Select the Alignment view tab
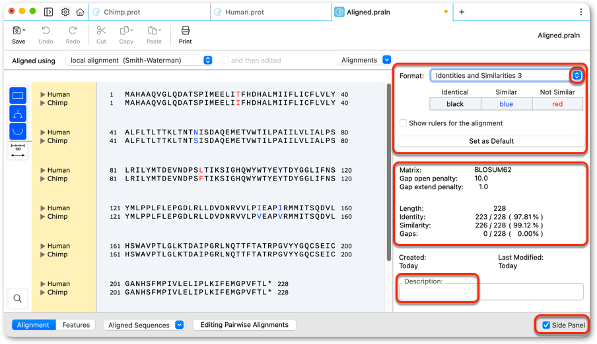Screen dimensions: 597x344 (x=33, y=325)
